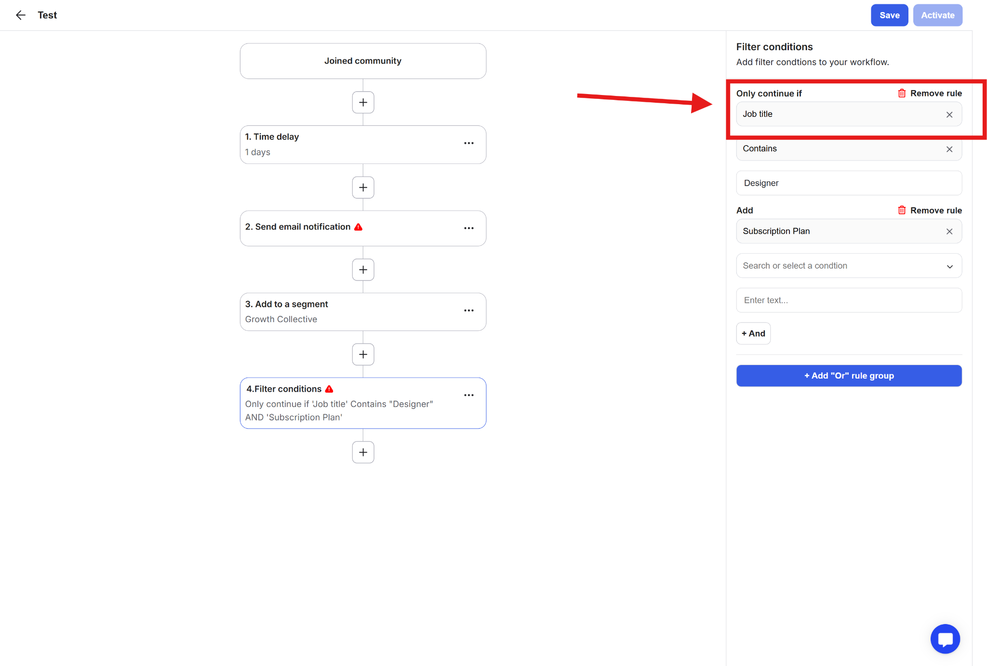Click the + And button

753,334
